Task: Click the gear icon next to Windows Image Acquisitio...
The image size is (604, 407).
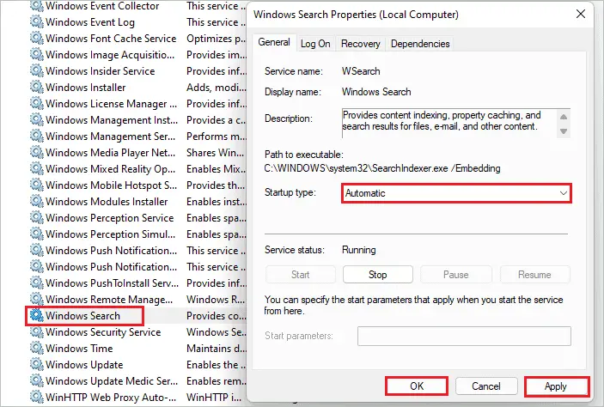Action: click(x=37, y=54)
